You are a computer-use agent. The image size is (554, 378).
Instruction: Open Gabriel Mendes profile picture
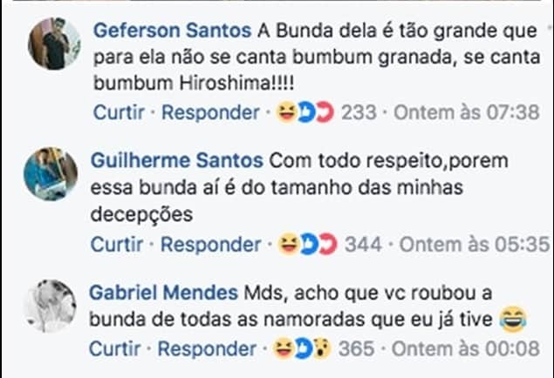(x=51, y=306)
